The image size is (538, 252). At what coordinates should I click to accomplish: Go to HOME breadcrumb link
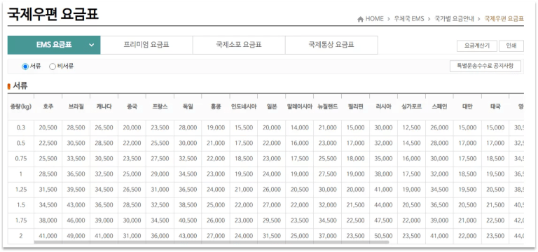374,19
